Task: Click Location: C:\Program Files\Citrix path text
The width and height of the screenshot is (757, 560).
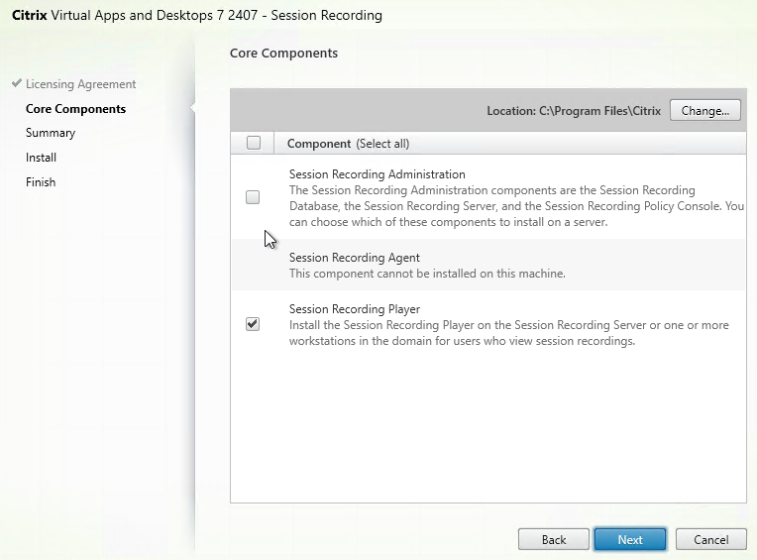Action: pyautogui.click(x=574, y=111)
